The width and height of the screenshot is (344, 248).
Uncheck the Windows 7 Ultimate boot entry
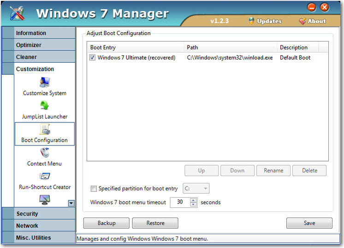92,58
